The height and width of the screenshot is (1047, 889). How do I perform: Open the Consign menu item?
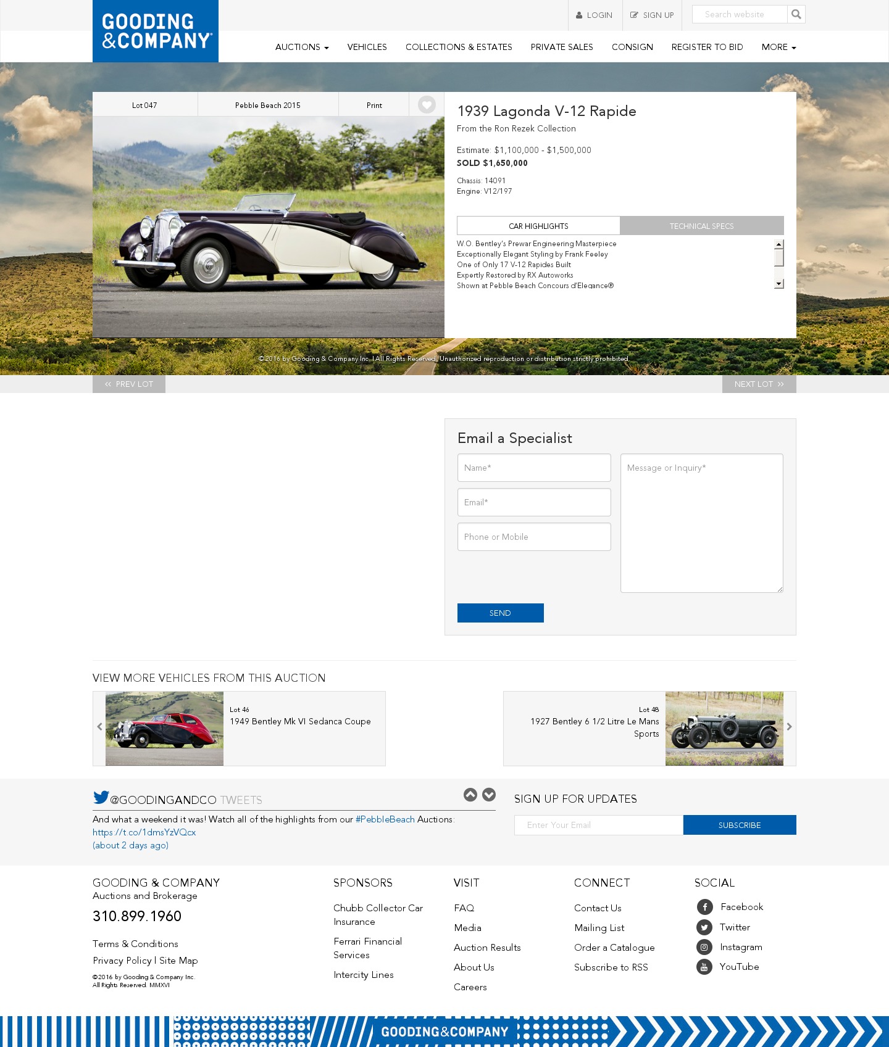[x=632, y=47]
